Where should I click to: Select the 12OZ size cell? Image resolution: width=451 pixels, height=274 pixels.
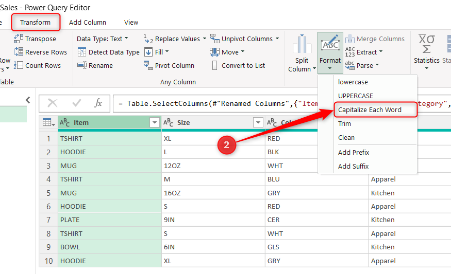[213, 166]
